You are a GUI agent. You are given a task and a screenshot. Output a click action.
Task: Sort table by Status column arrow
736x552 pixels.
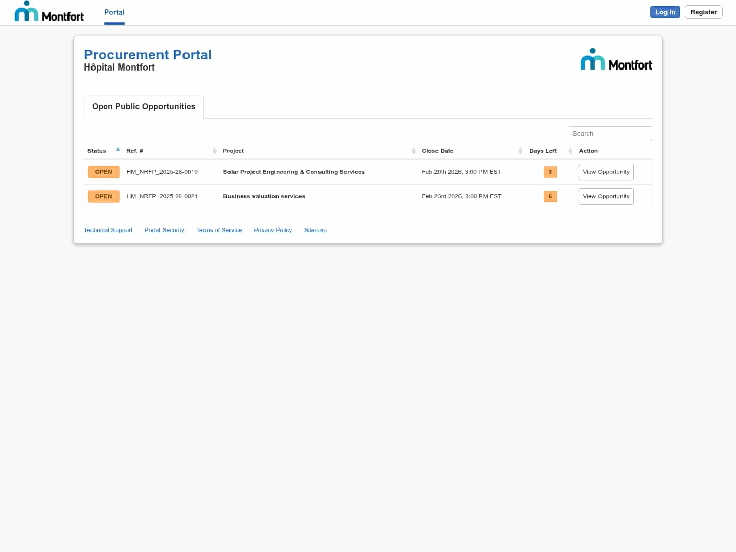118,150
